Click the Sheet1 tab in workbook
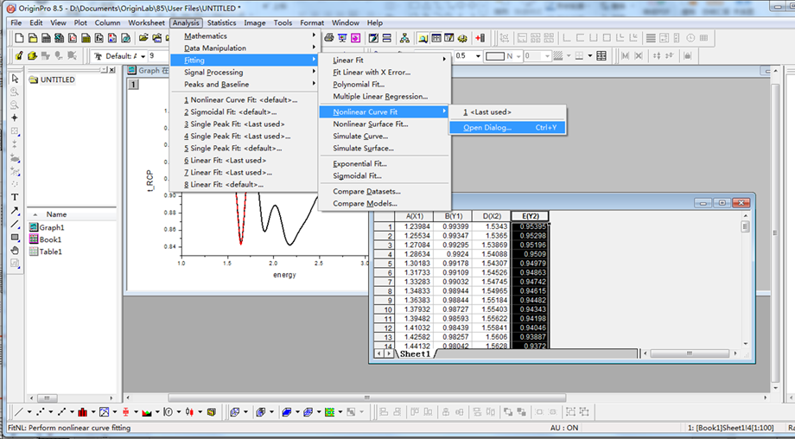Screen dimensions: 795x439 tap(415, 353)
